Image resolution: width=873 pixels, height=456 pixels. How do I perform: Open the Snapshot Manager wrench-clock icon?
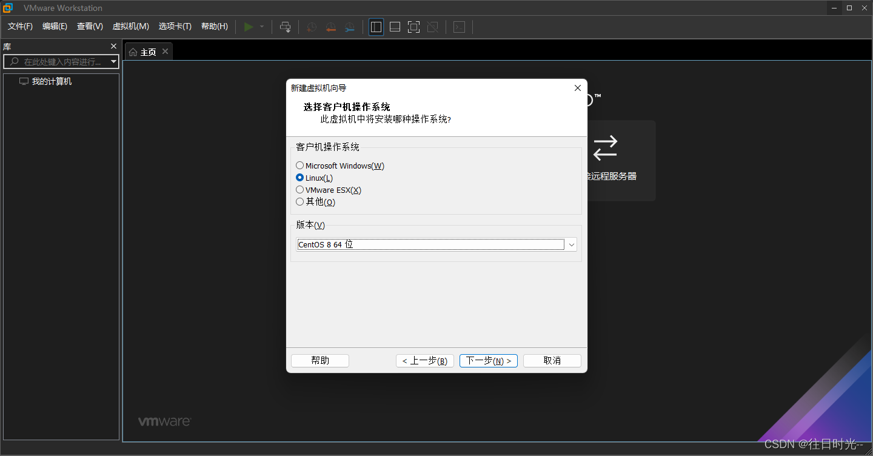click(x=349, y=27)
